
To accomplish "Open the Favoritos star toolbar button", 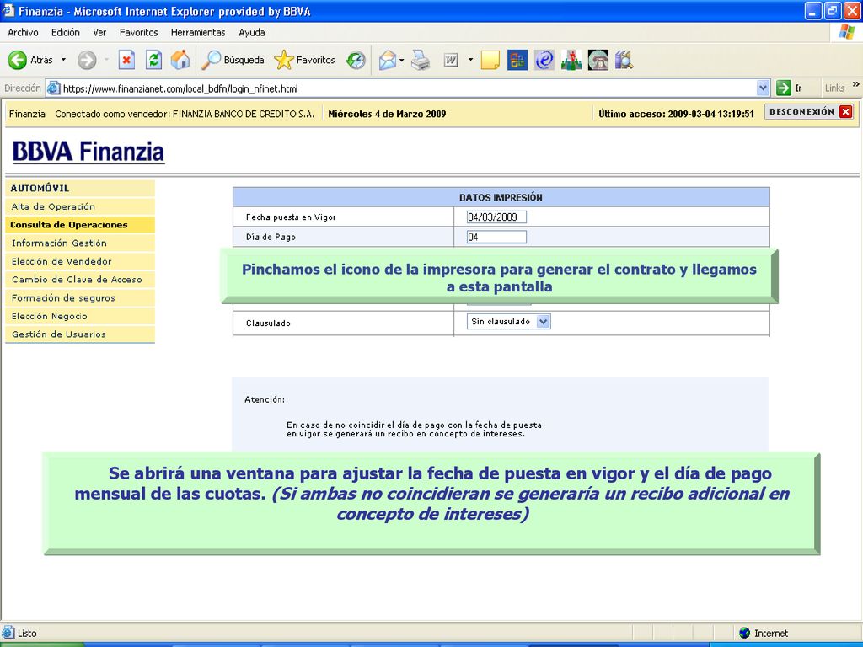I will coord(304,60).
